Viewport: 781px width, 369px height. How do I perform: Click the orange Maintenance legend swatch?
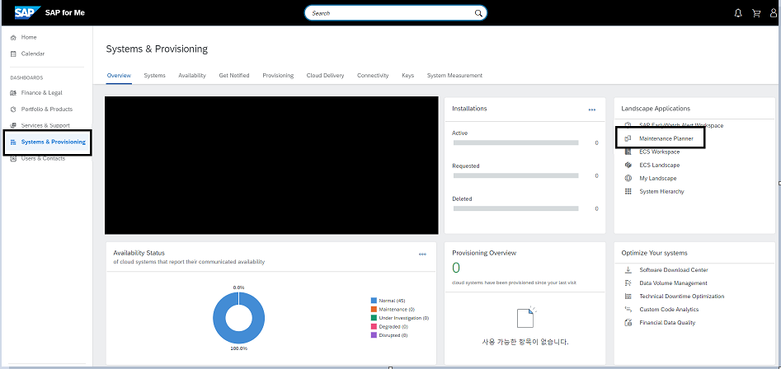pos(374,310)
